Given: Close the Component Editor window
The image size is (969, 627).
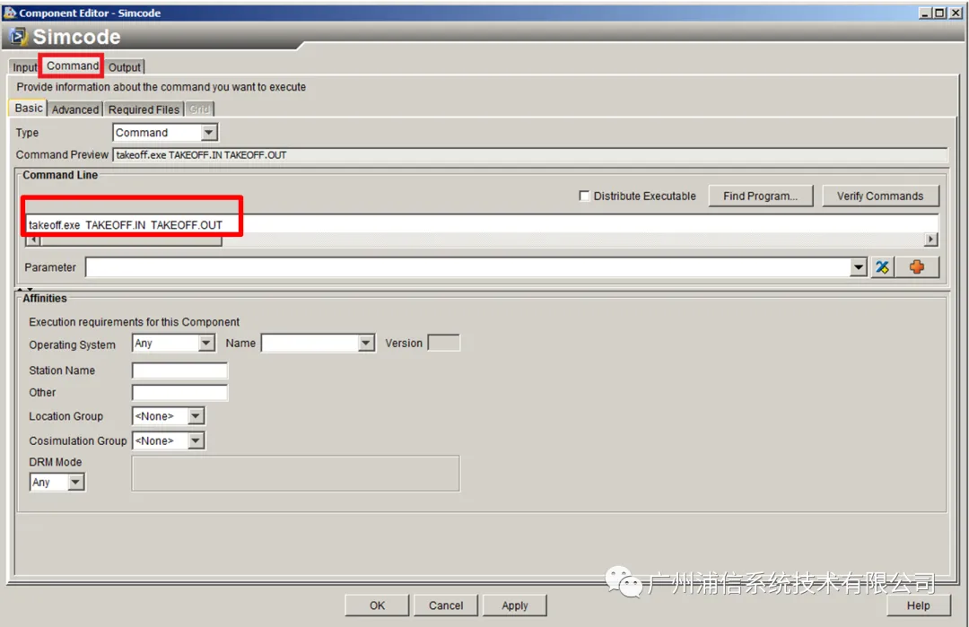Looking at the screenshot, I should (956, 13).
